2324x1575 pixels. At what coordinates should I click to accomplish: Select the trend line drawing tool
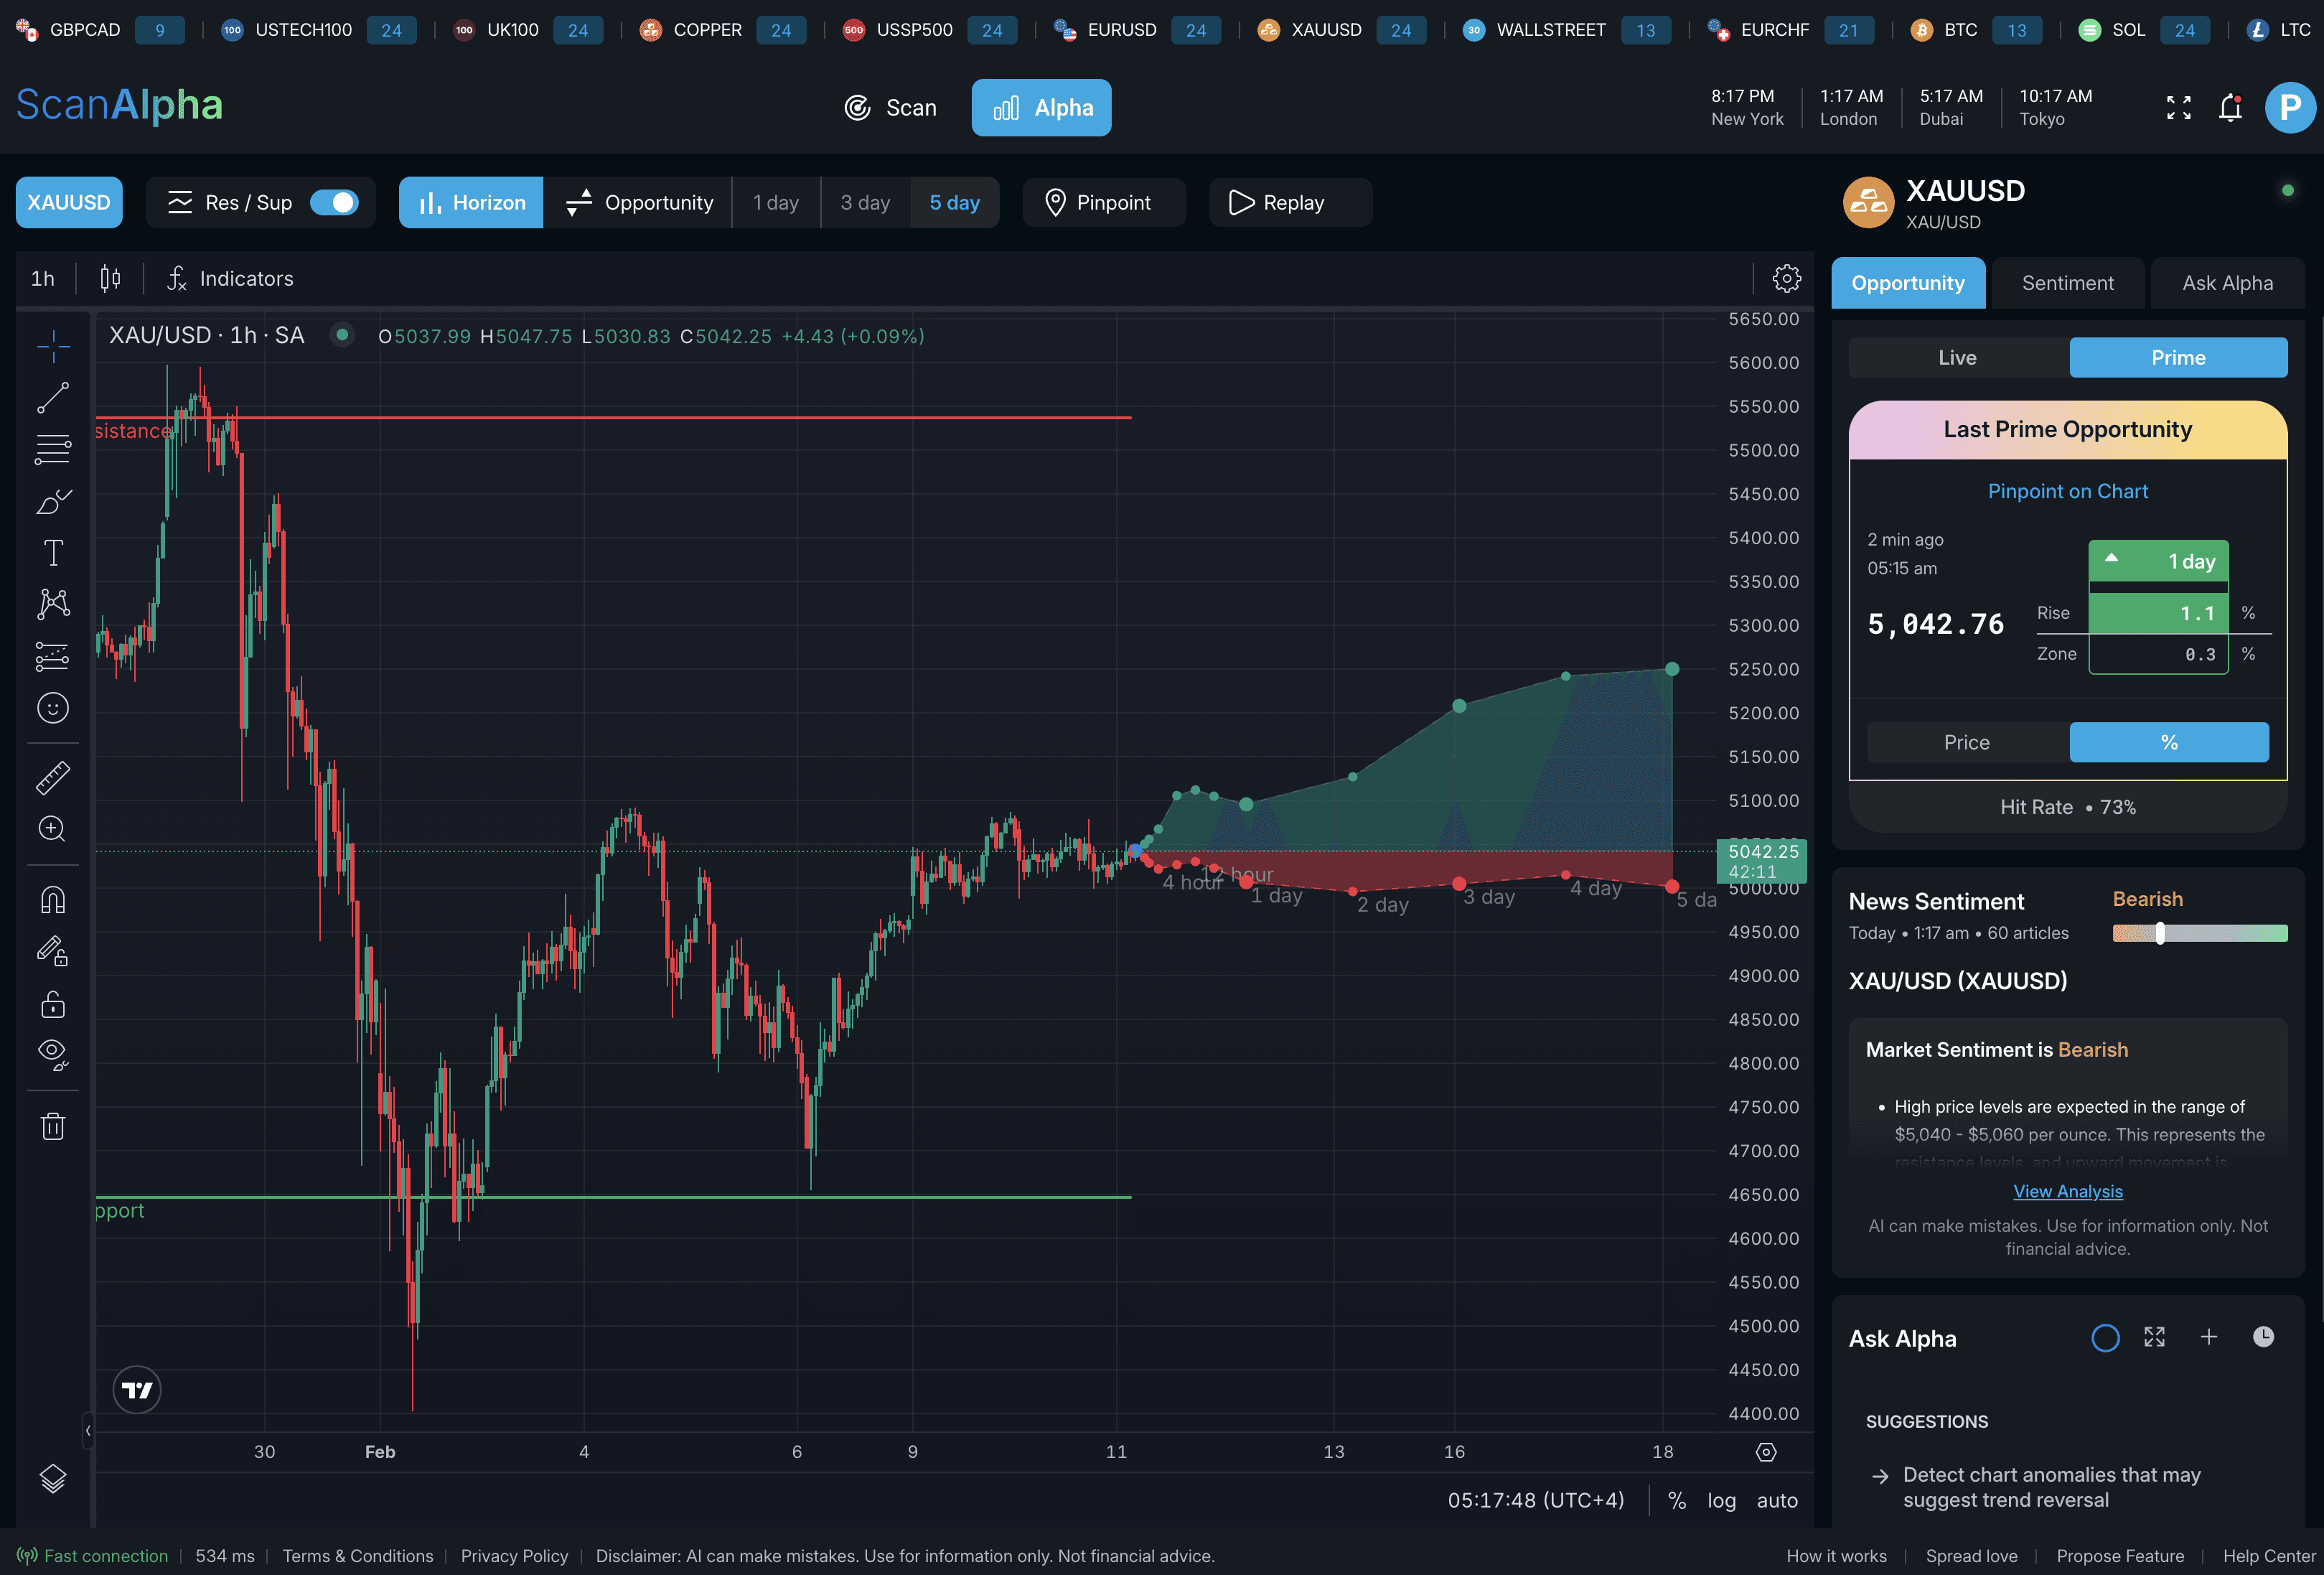tap(52, 397)
